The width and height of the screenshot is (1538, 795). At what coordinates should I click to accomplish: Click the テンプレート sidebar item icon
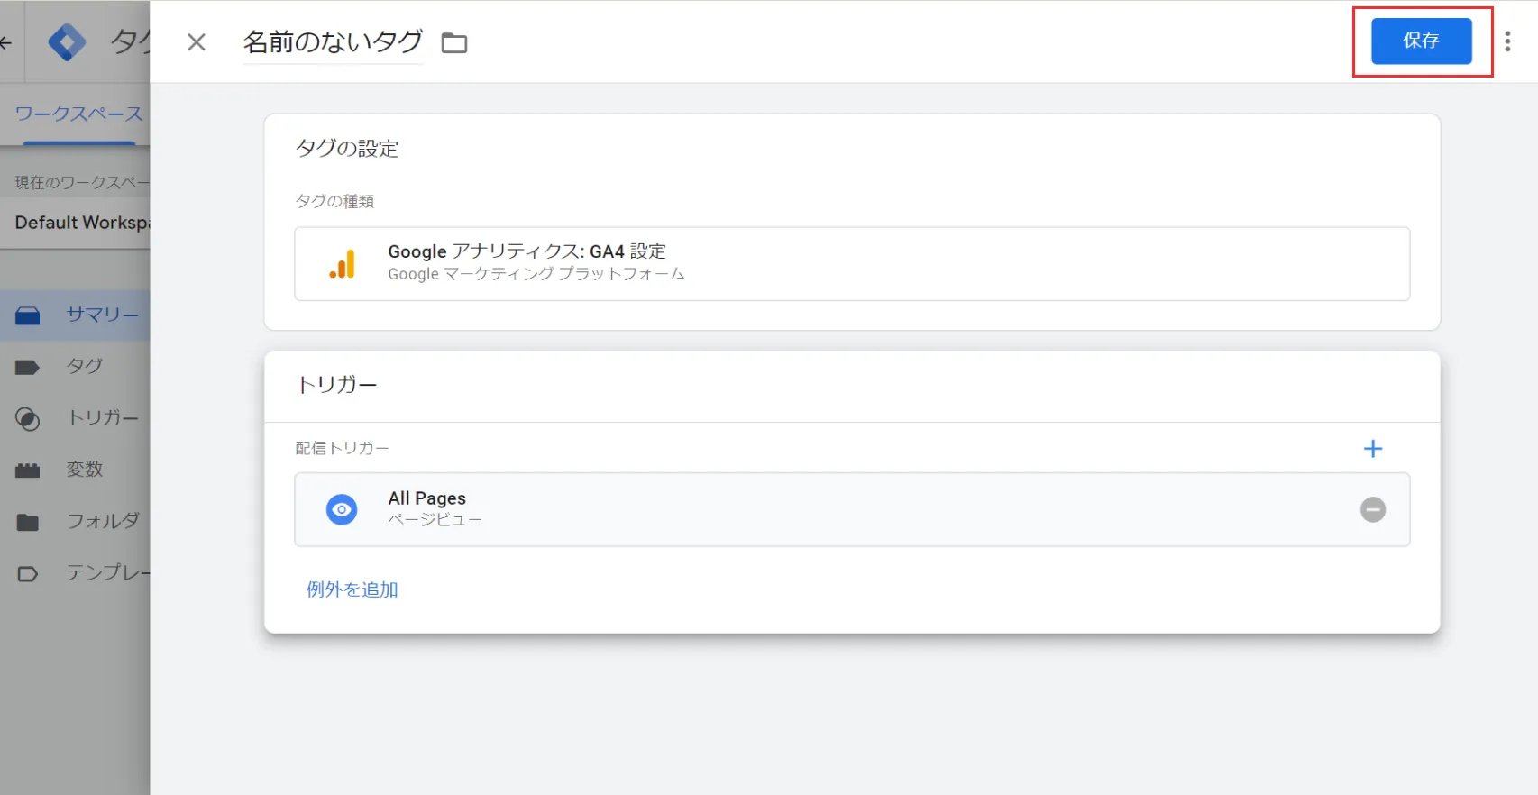pos(28,573)
